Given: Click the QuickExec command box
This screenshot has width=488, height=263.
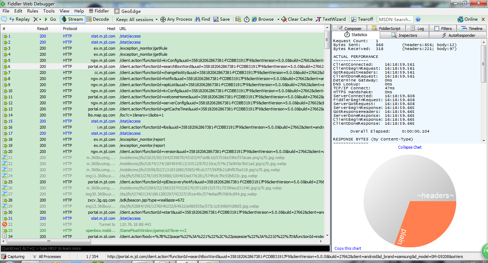Looking at the screenshot, I should coord(165,248).
